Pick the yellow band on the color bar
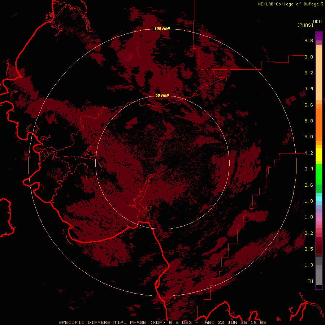 (319, 154)
